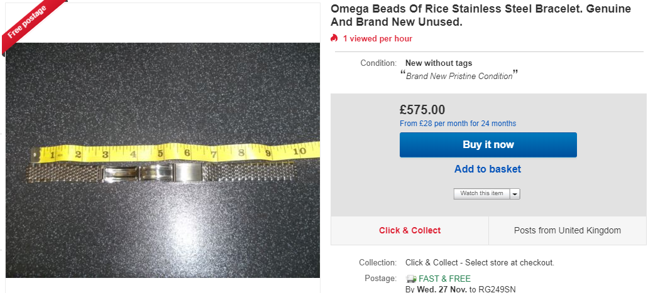This screenshot has width=648, height=293.
Task: Click the green FAST & FREE text
Action: (x=444, y=279)
